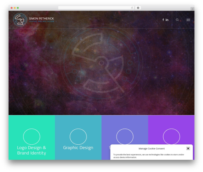The image size is (203, 172).
Task: Click the Manage Cookie Consent heading
Action: tap(151, 148)
